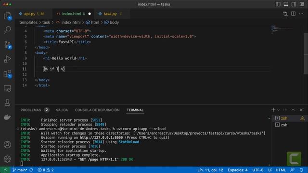Create a new terminal with plus icon
308x173 pixels.
[273, 110]
